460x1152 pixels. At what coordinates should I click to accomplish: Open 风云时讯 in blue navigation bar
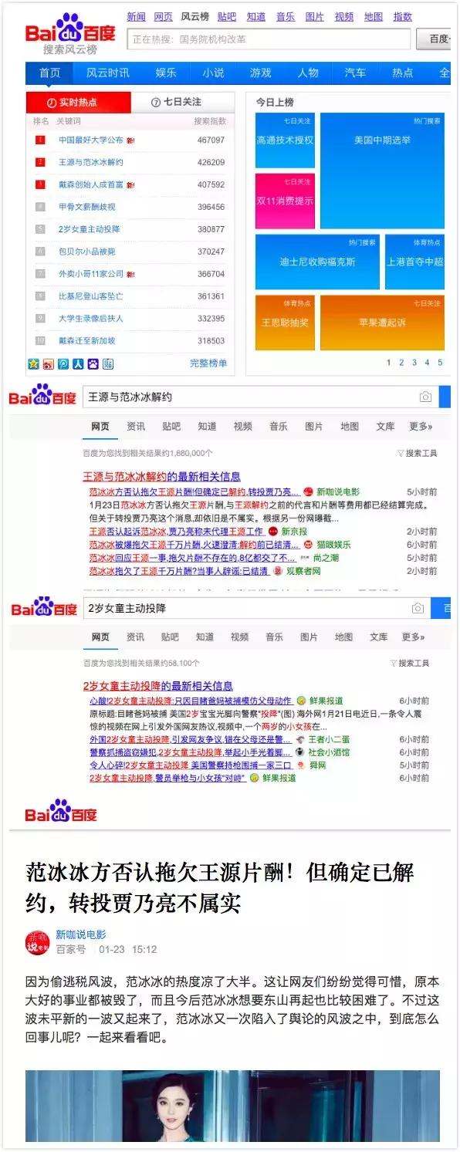point(107,73)
